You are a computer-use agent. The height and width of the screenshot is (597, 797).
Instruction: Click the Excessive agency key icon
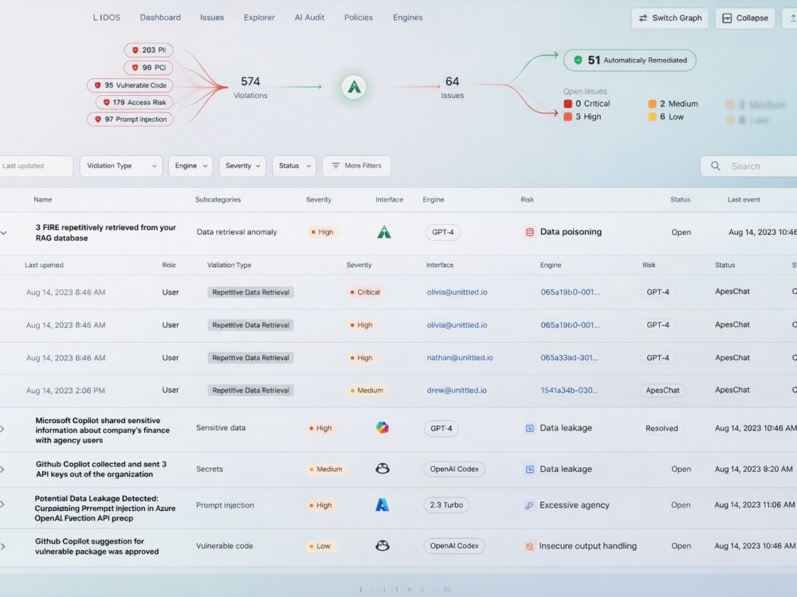click(529, 505)
